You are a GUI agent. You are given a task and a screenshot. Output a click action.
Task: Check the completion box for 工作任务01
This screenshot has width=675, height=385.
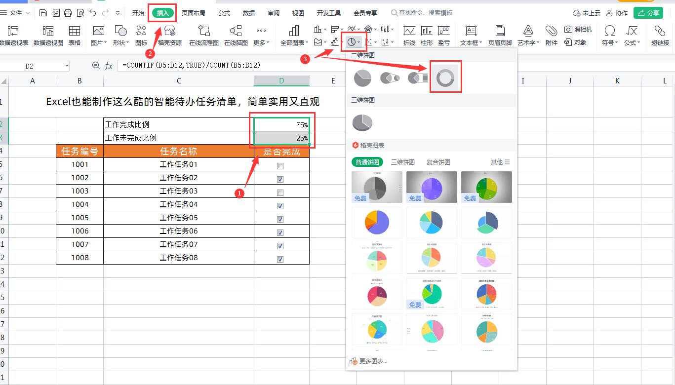point(280,166)
